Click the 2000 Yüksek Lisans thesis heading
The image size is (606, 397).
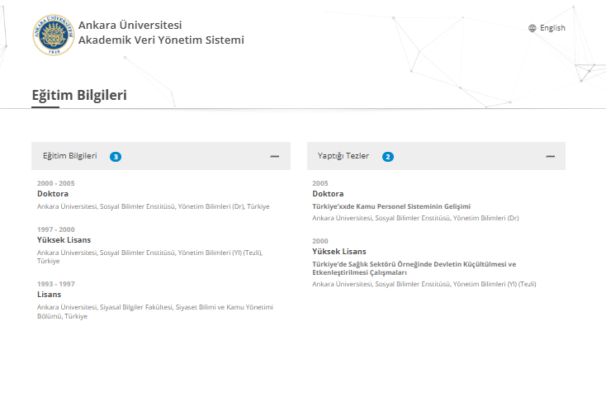point(339,252)
